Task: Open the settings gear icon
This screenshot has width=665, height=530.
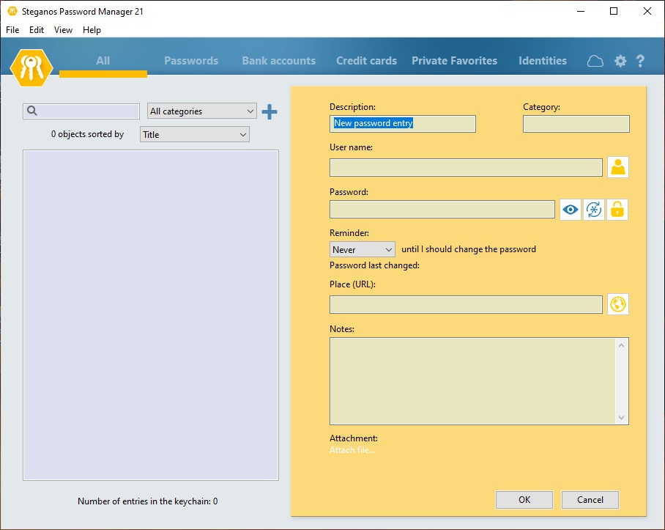Action: coord(620,61)
